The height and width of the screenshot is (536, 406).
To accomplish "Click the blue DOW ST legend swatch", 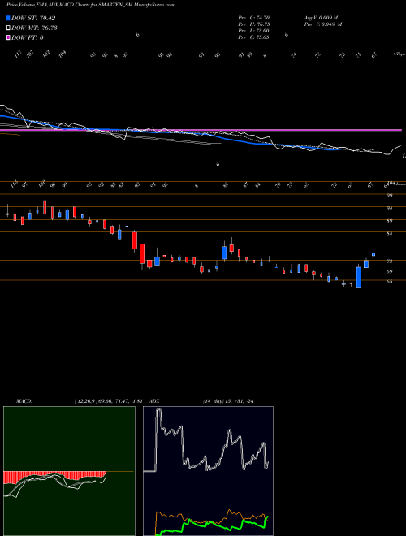I will coord(8,18).
